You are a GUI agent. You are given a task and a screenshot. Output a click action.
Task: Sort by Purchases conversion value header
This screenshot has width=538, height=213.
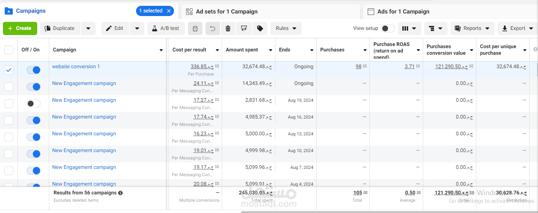click(446, 50)
